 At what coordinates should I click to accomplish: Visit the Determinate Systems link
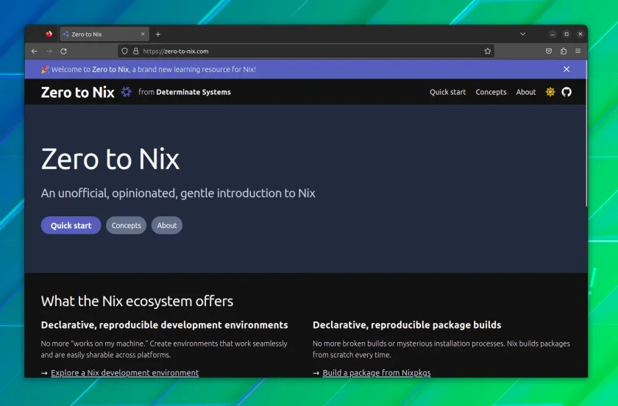pos(193,92)
